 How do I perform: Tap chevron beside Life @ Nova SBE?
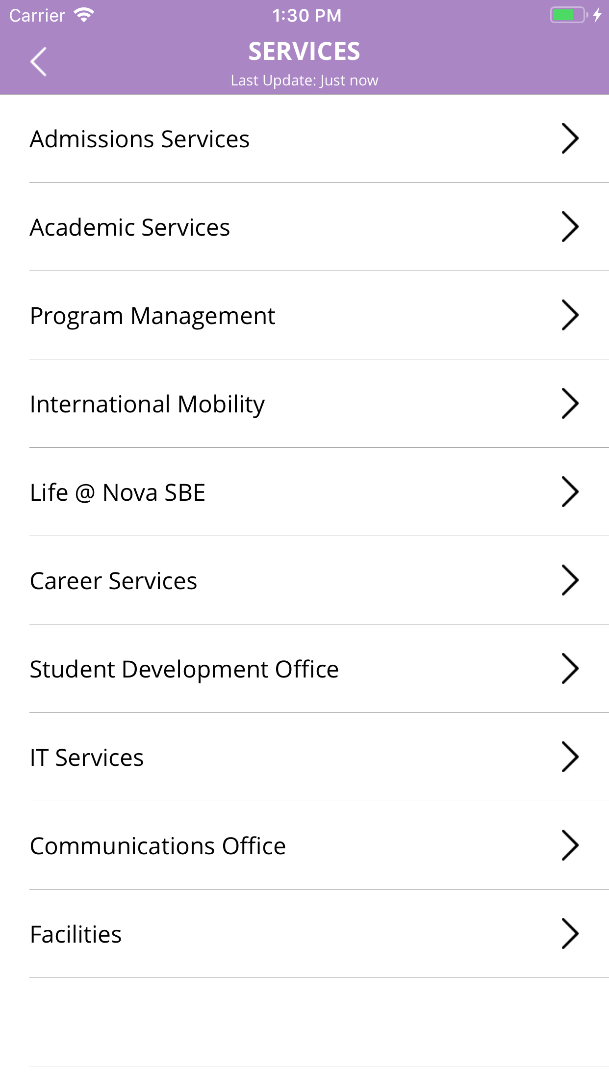point(570,492)
